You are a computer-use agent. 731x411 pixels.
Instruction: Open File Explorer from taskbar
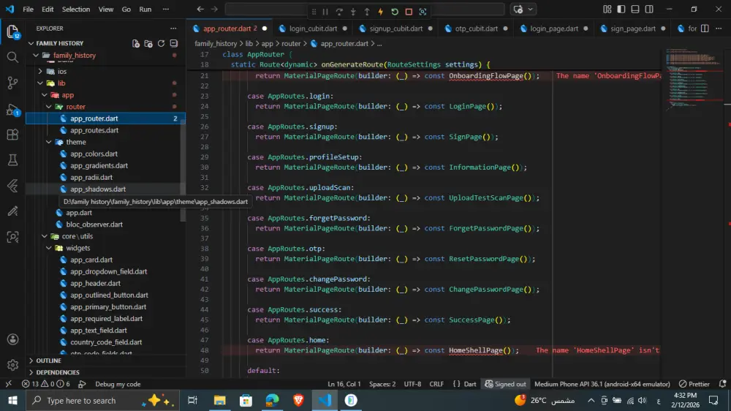[219, 400]
